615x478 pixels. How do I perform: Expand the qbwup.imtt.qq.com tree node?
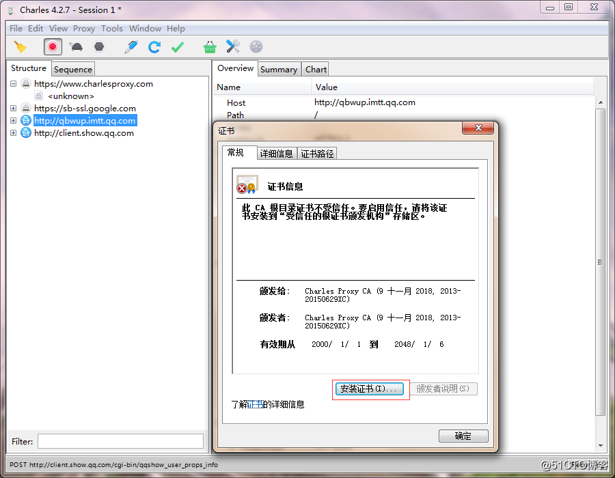pos(14,121)
